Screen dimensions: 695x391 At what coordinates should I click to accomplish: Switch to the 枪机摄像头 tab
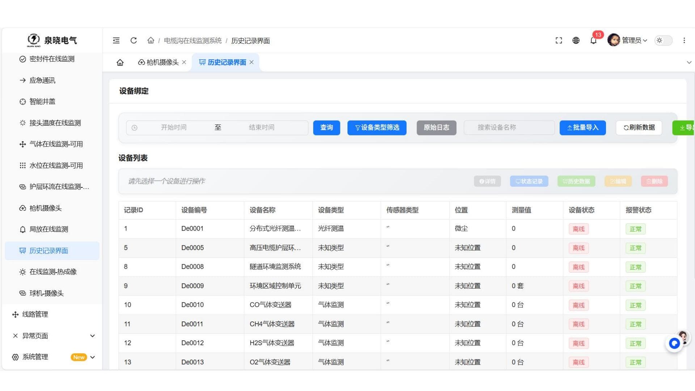pos(158,62)
